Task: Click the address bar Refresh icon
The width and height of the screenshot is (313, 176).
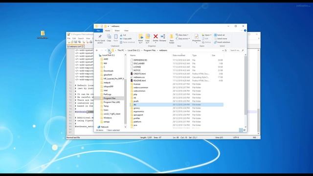Action: point(226,50)
